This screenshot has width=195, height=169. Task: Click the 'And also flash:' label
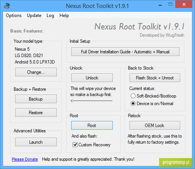[x=84, y=136]
